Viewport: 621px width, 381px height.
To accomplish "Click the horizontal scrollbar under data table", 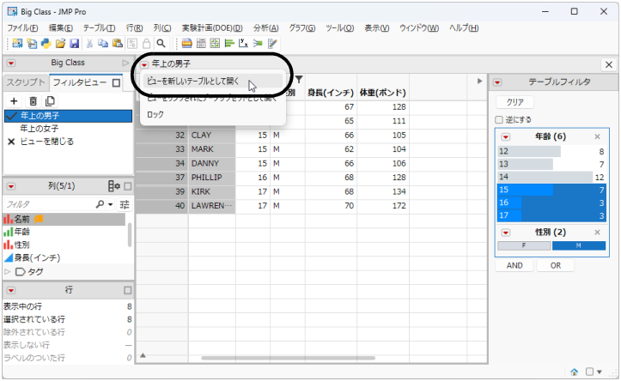I will (x=288, y=358).
